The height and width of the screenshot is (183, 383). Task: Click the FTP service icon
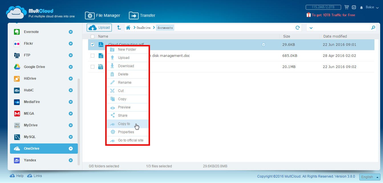click(x=17, y=55)
